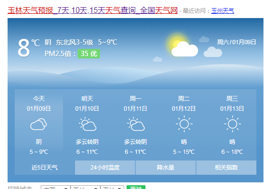The height and width of the screenshot is (189, 272).
Task: Click the header date 周六/01月09日
Action: 236,42
